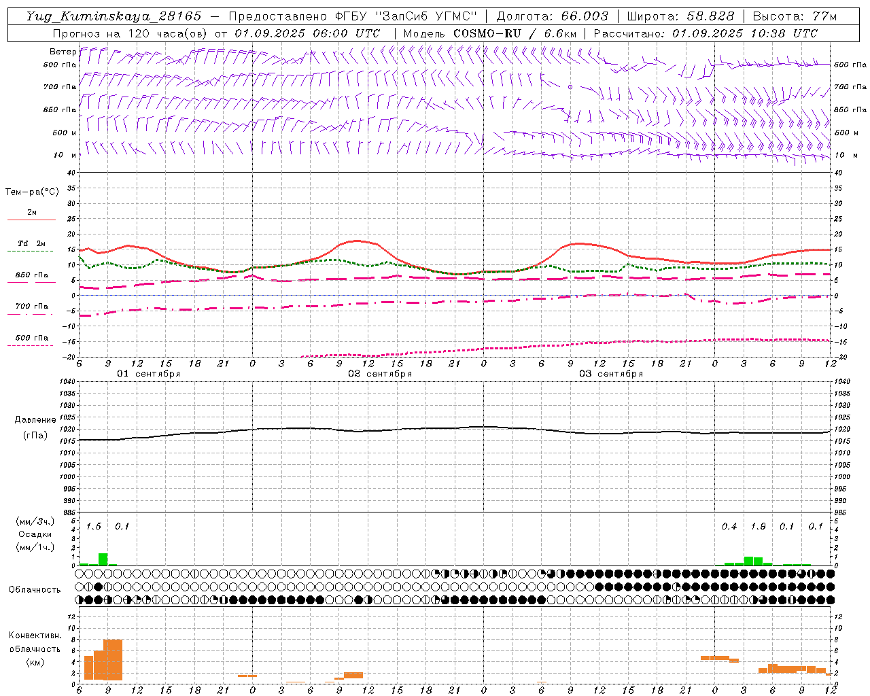Select the 500 м wind level label at left
Viewport: 870px width, 696px height.
[65, 133]
